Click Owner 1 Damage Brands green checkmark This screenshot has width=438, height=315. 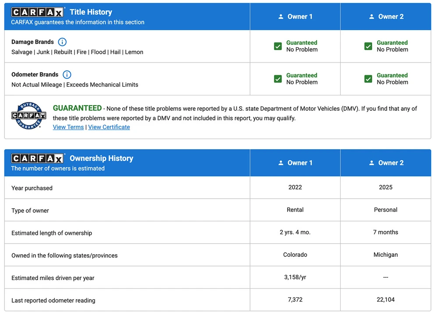[x=278, y=46]
